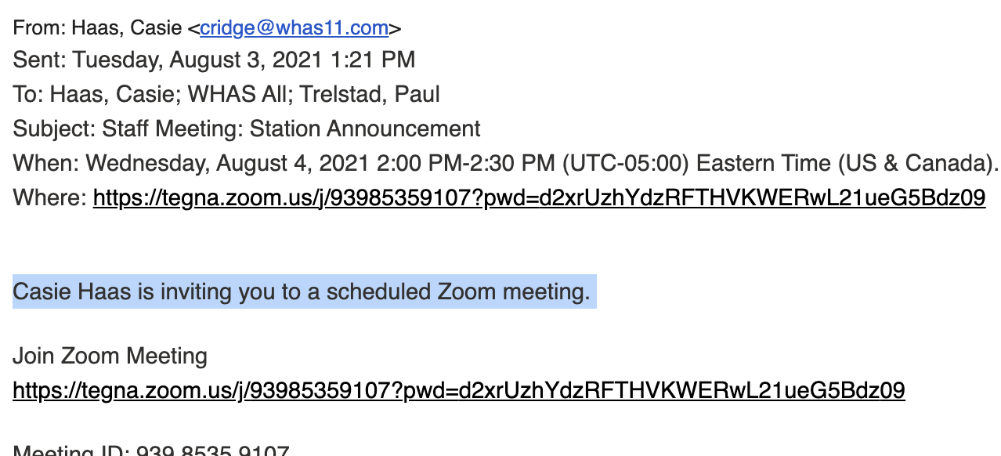Viewport: 1001px width, 456px height.
Task: Open the Zoom link in the Where line
Action: click(539, 197)
